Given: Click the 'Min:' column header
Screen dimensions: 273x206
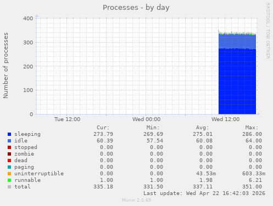Looking at the screenshot, I should pyautogui.click(x=153, y=128).
